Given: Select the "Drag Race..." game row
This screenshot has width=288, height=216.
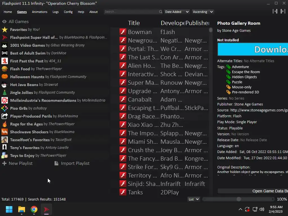Looking at the screenshot, I should [x=163, y=116].
